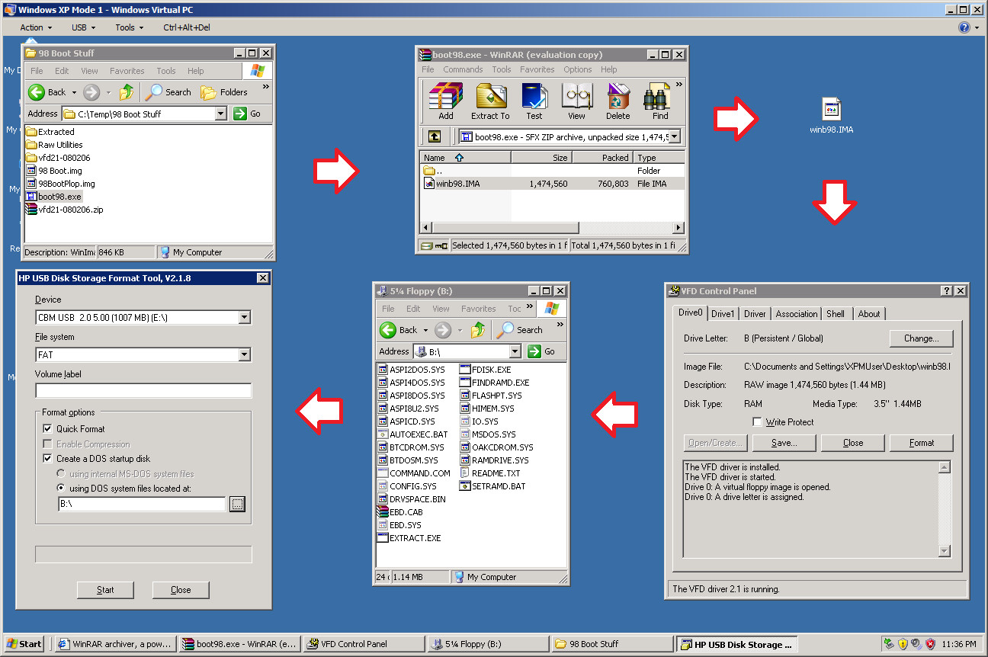
Task: Click the WinRAR Delete icon
Action: click(617, 98)
